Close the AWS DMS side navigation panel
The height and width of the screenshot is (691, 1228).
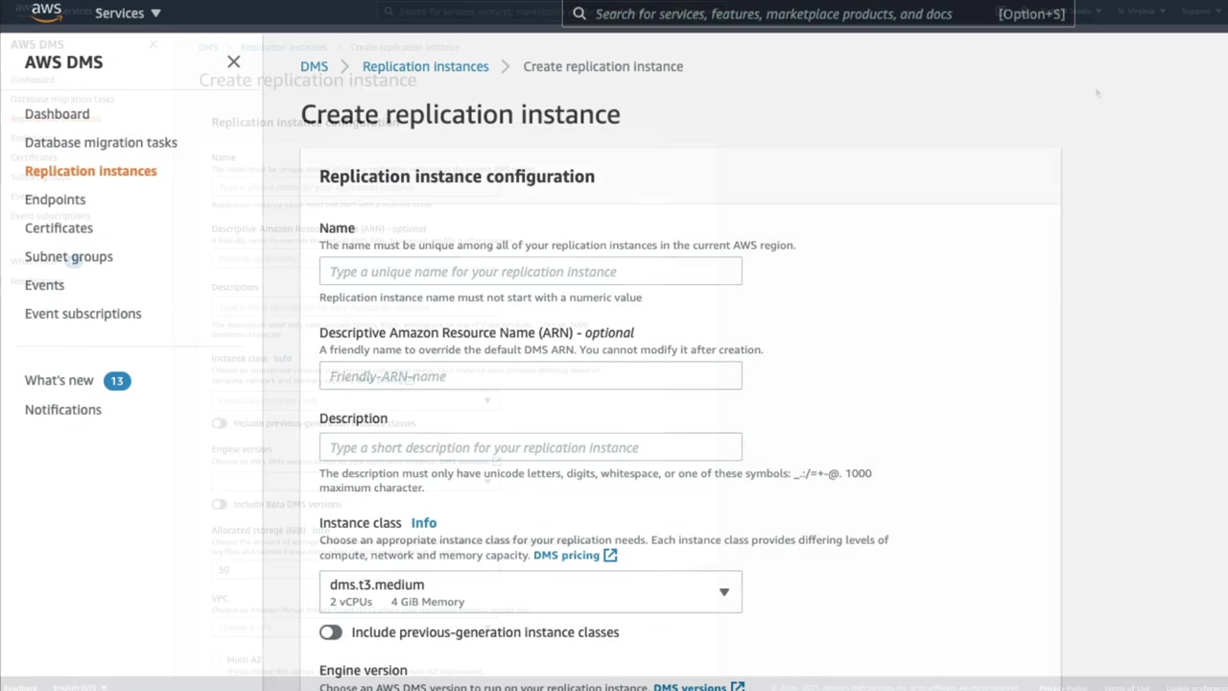point(233,61)
